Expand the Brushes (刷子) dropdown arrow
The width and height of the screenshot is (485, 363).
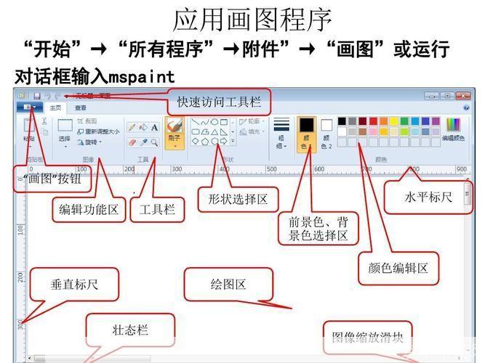tap(175, 146)
